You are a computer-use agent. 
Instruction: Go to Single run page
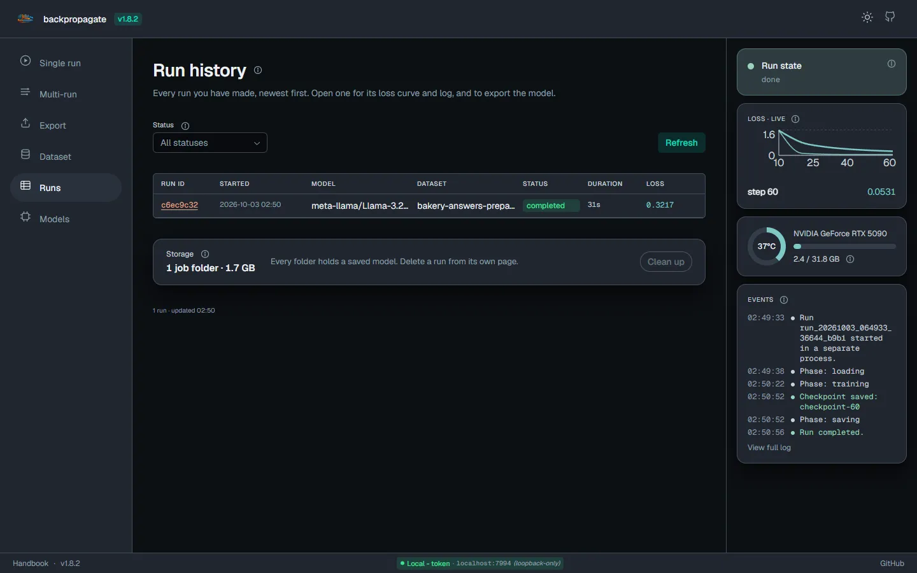66,62
